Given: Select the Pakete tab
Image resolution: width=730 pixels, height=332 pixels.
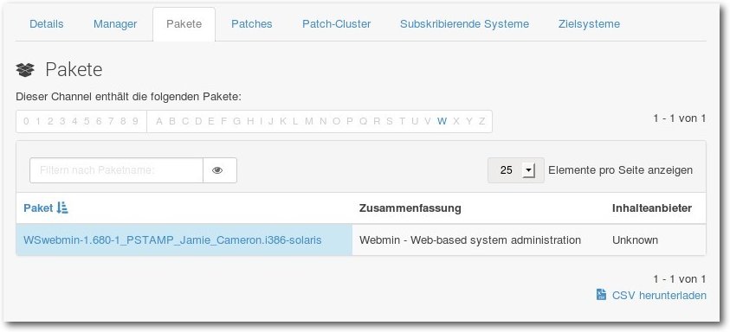Looking at the screenshot, I should 184,24.
